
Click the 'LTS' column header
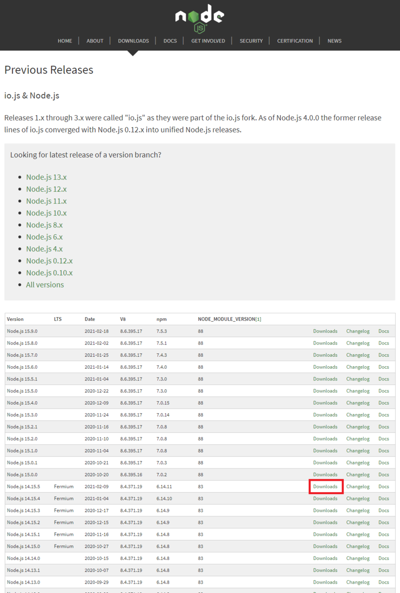tap(58, 319)
